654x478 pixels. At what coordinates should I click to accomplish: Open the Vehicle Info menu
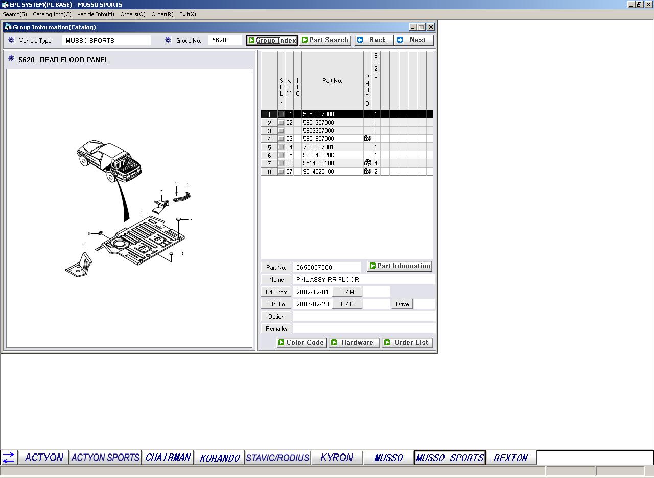[96, 14]
